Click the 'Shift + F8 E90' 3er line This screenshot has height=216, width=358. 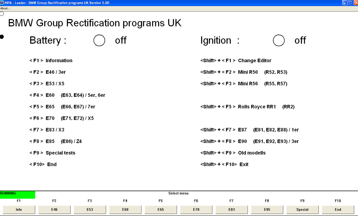click(250, 141)
